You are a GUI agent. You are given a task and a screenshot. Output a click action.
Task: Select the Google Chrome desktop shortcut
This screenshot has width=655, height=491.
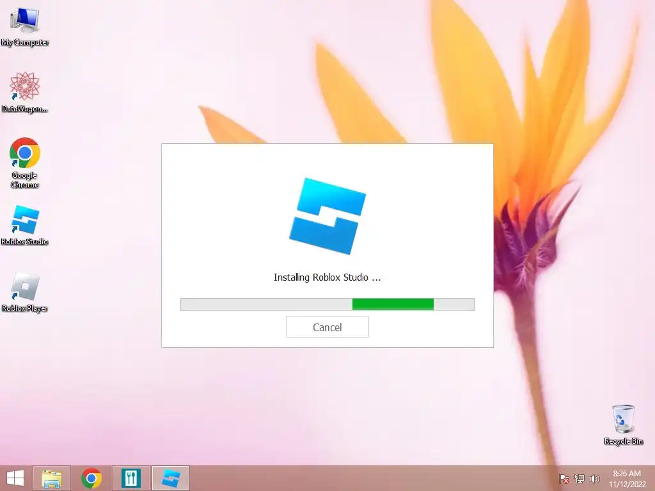25,163
